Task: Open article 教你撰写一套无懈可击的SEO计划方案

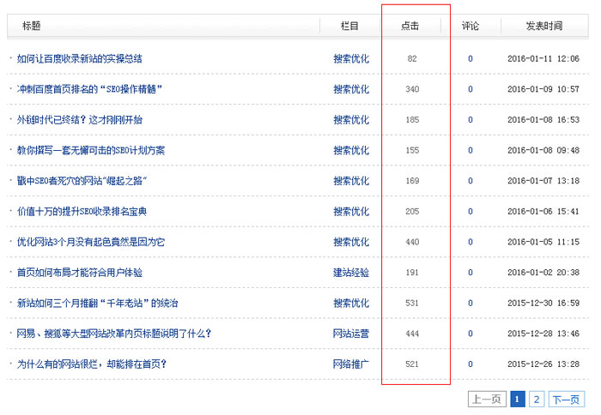Action: (91, 150)
